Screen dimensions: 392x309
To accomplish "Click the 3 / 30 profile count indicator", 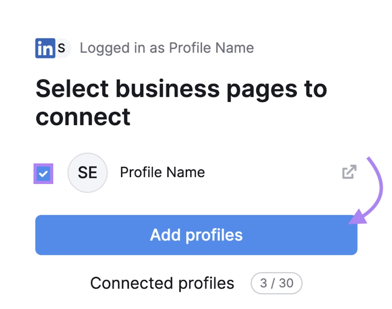I will (x=275, y=283).
